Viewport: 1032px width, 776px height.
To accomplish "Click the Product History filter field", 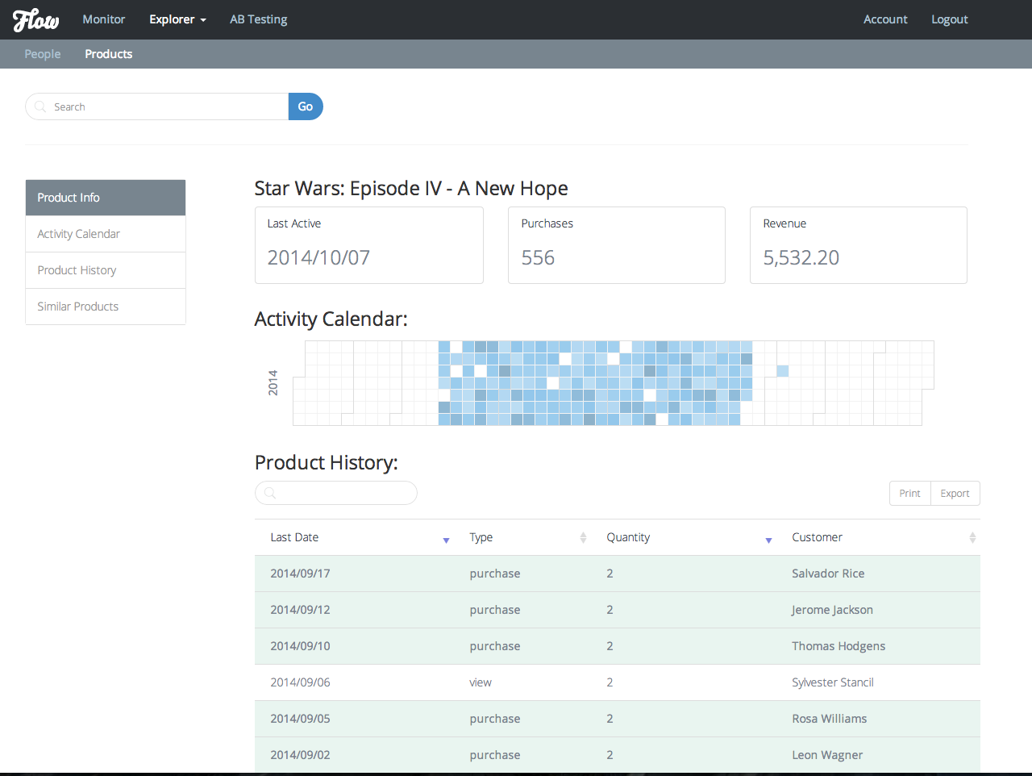I will pyautogui.click(x=336, y=493).
